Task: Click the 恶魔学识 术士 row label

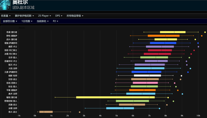Action: [x=11, y=61]
